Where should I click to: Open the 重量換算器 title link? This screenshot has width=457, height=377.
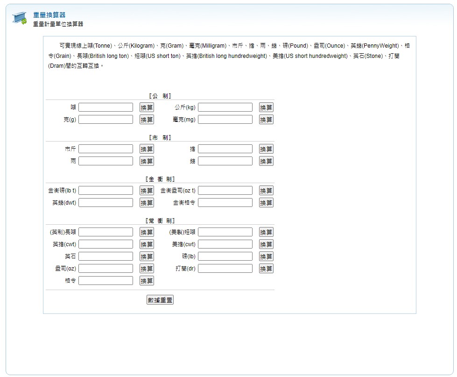pos(49,15)
